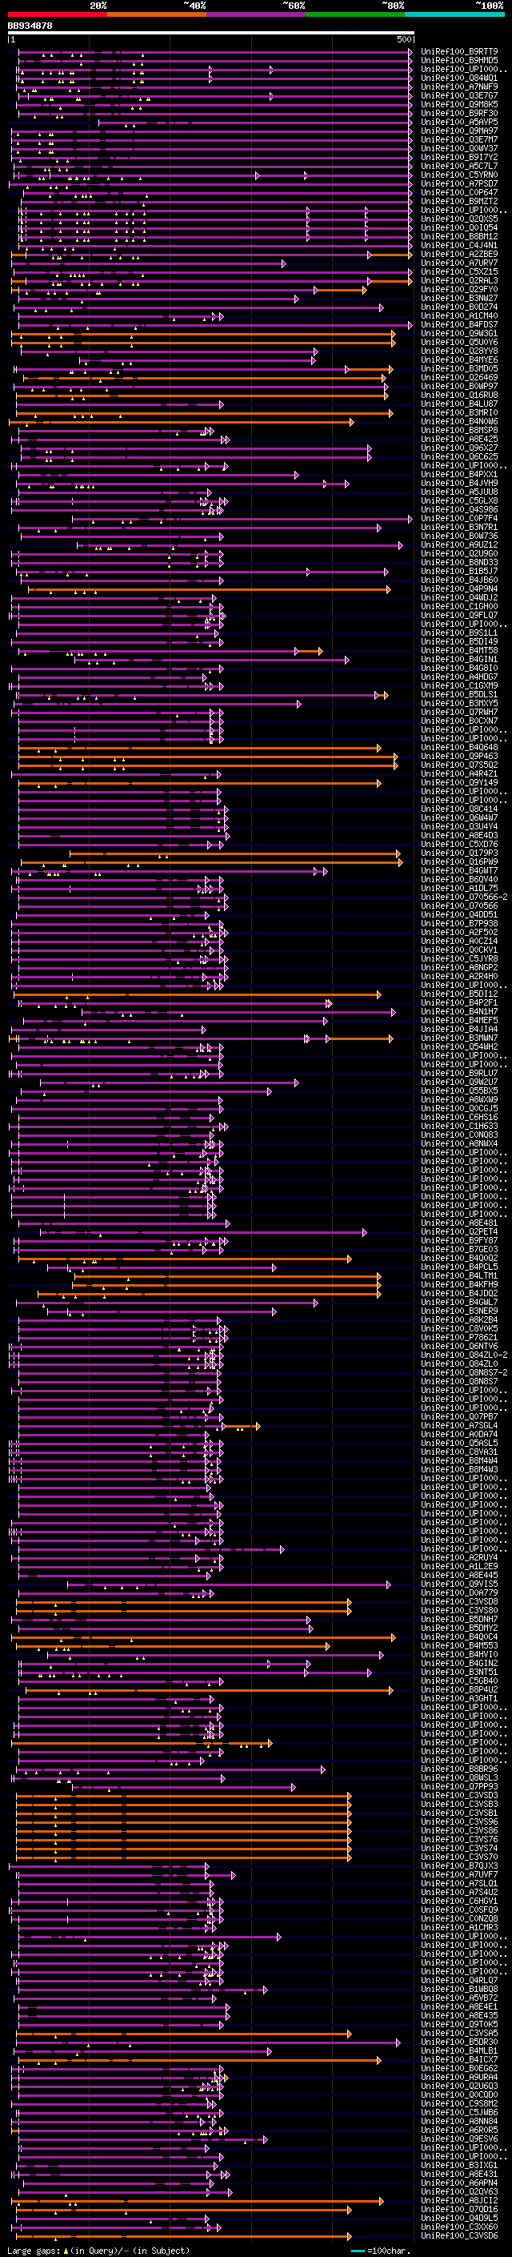Click the cyan ~100% identity legend segment
Image resolution: width=512 pixels, height=2257 pixels.
click(454, 14)
